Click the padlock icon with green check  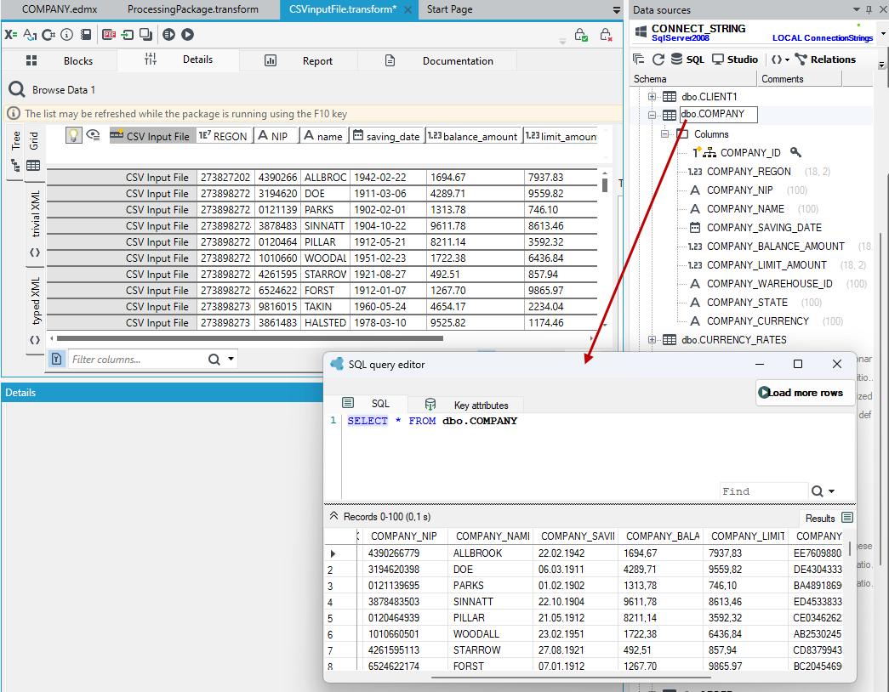click(x=581, y=35)
